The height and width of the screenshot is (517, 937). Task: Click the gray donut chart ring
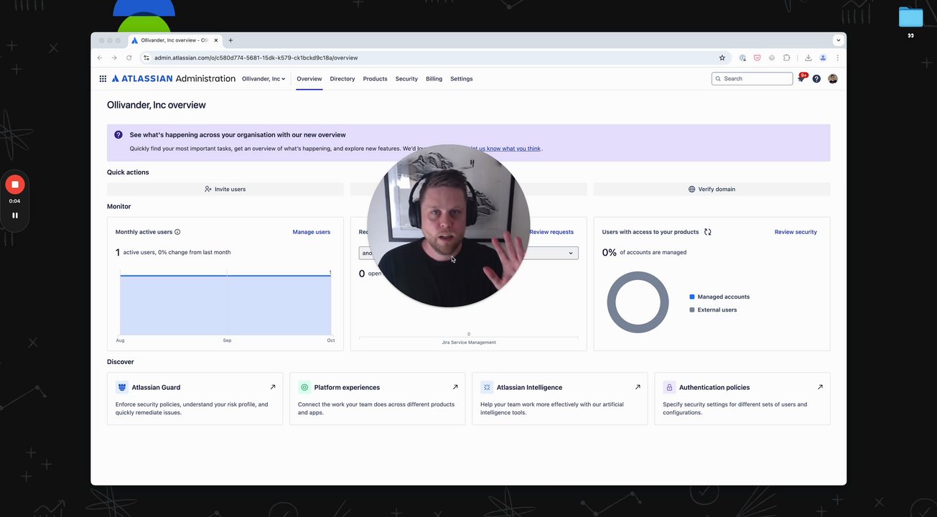(611, 302)
